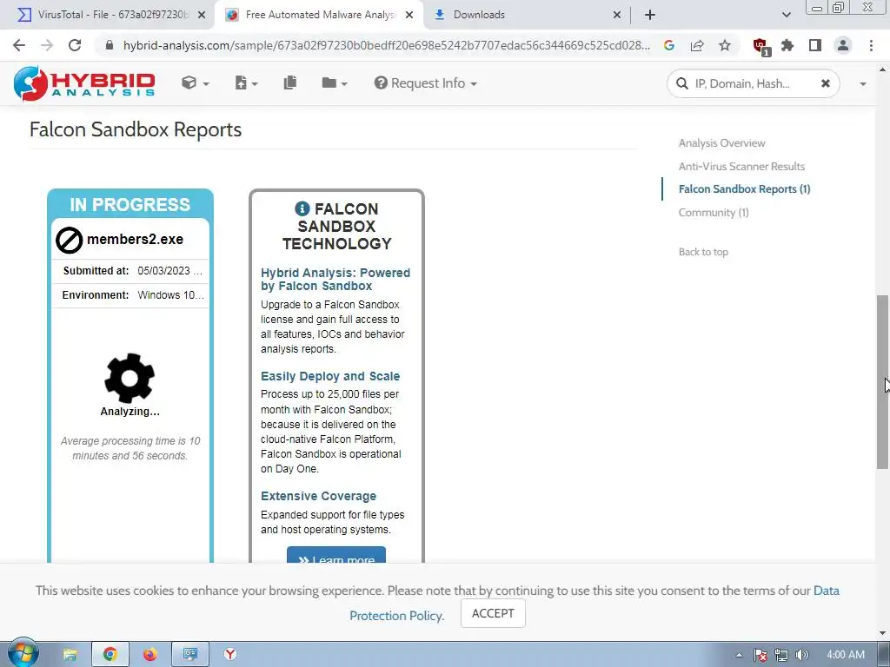
Task: Open the uBlock Origin extension icon
Action: pos(760,46)
